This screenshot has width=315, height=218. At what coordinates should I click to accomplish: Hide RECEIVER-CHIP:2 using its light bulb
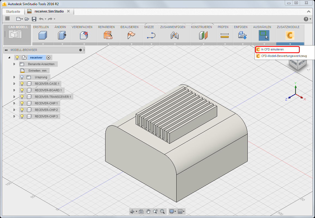tap(22, 110)
